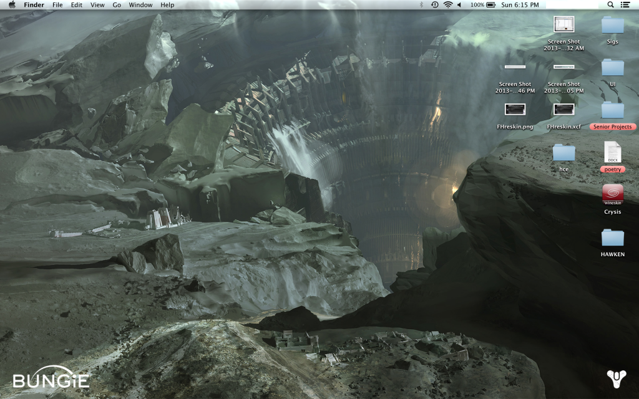This screenshot has height=399, width=639.
Task: Open the Apple menu
Action: click(12, 5)
